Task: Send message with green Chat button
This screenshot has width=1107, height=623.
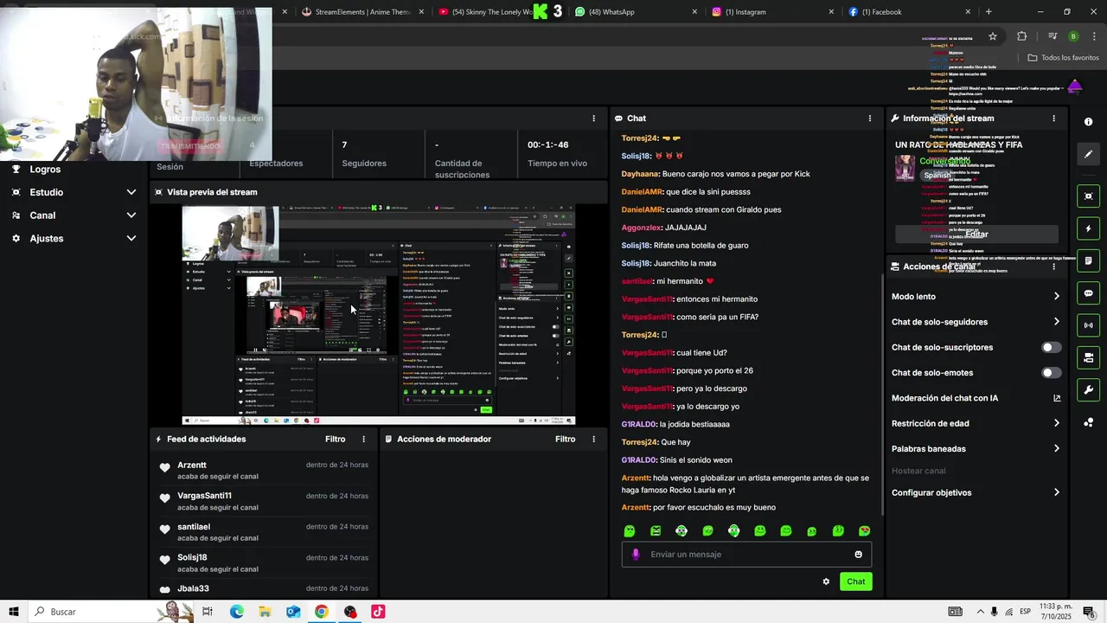Action: point(855,581)
